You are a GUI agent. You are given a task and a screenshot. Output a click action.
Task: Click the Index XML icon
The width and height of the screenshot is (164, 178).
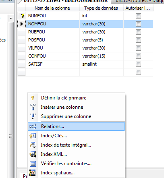tap(33, 154)
